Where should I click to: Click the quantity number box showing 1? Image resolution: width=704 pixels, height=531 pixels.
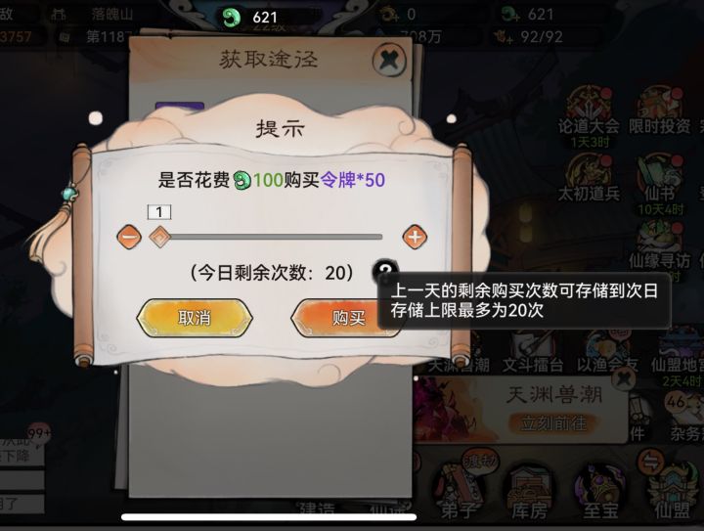[159, 212]
